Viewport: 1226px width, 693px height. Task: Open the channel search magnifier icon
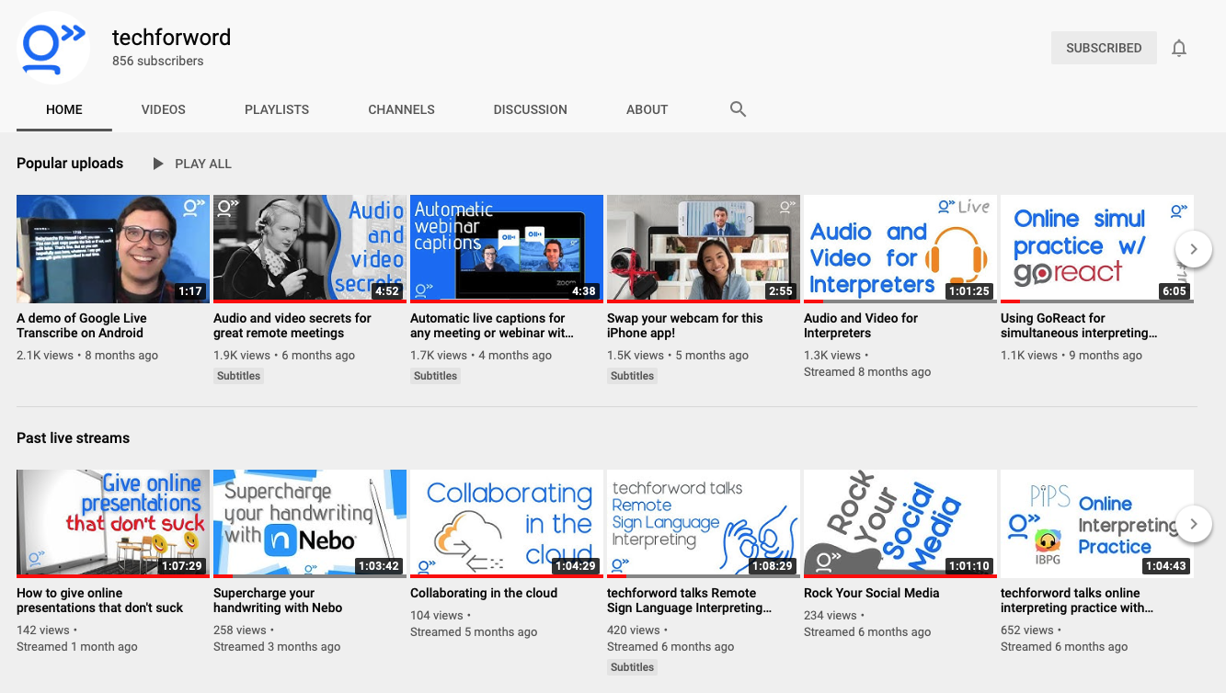coord(738,109)
